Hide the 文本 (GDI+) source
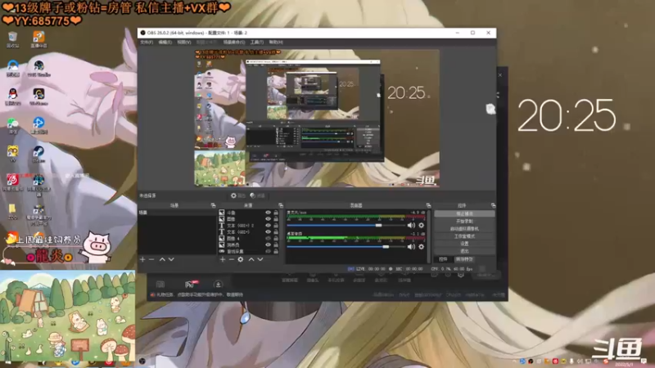 (269, 232)
